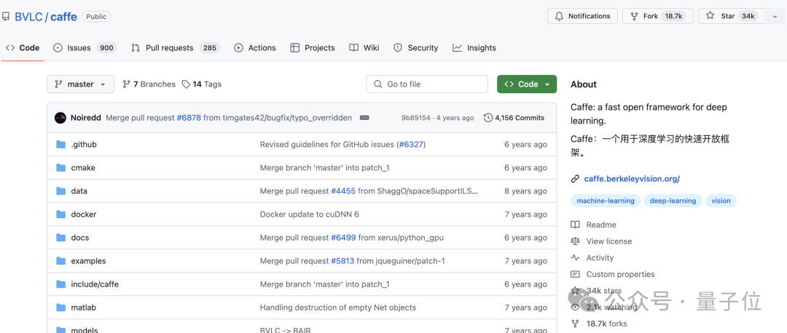Click the docs folder icon

(x=61, y=237)
